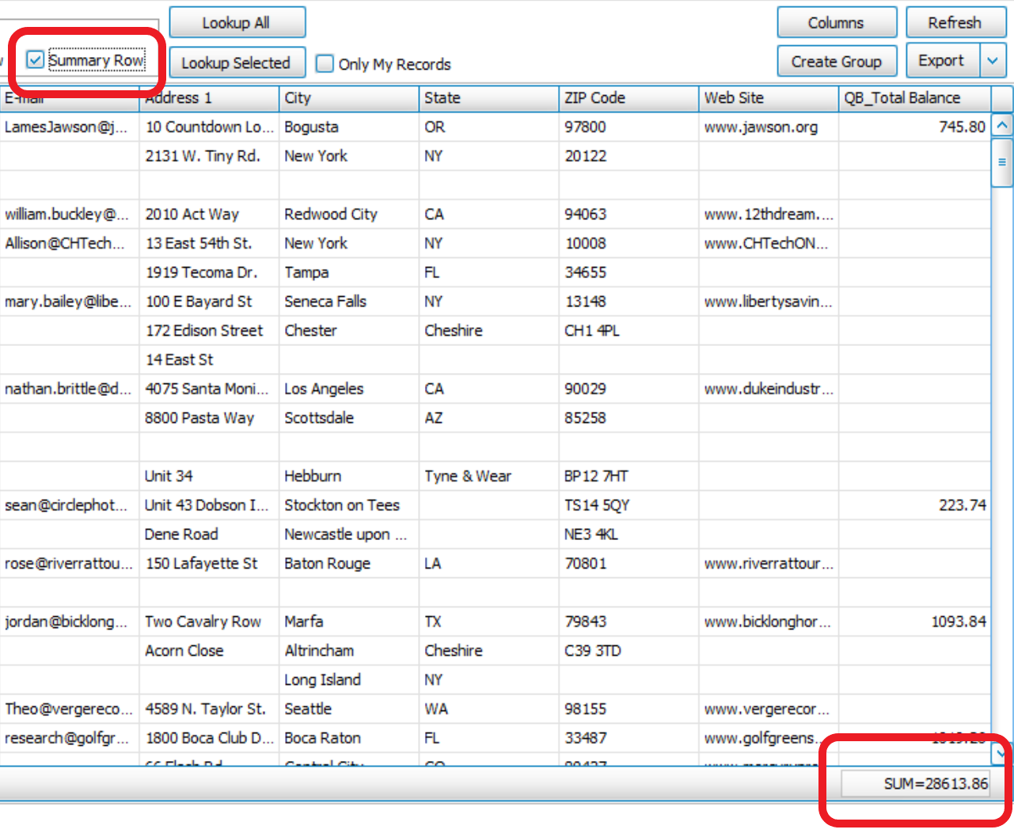The image size is (1014, 837).
Task: Open the www.jawson.org website cell
Action: click(761, 127)
